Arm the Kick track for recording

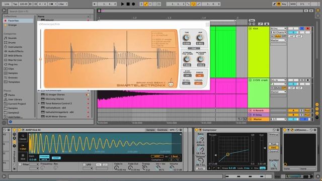pyautogui.click(x=307, y=28)
